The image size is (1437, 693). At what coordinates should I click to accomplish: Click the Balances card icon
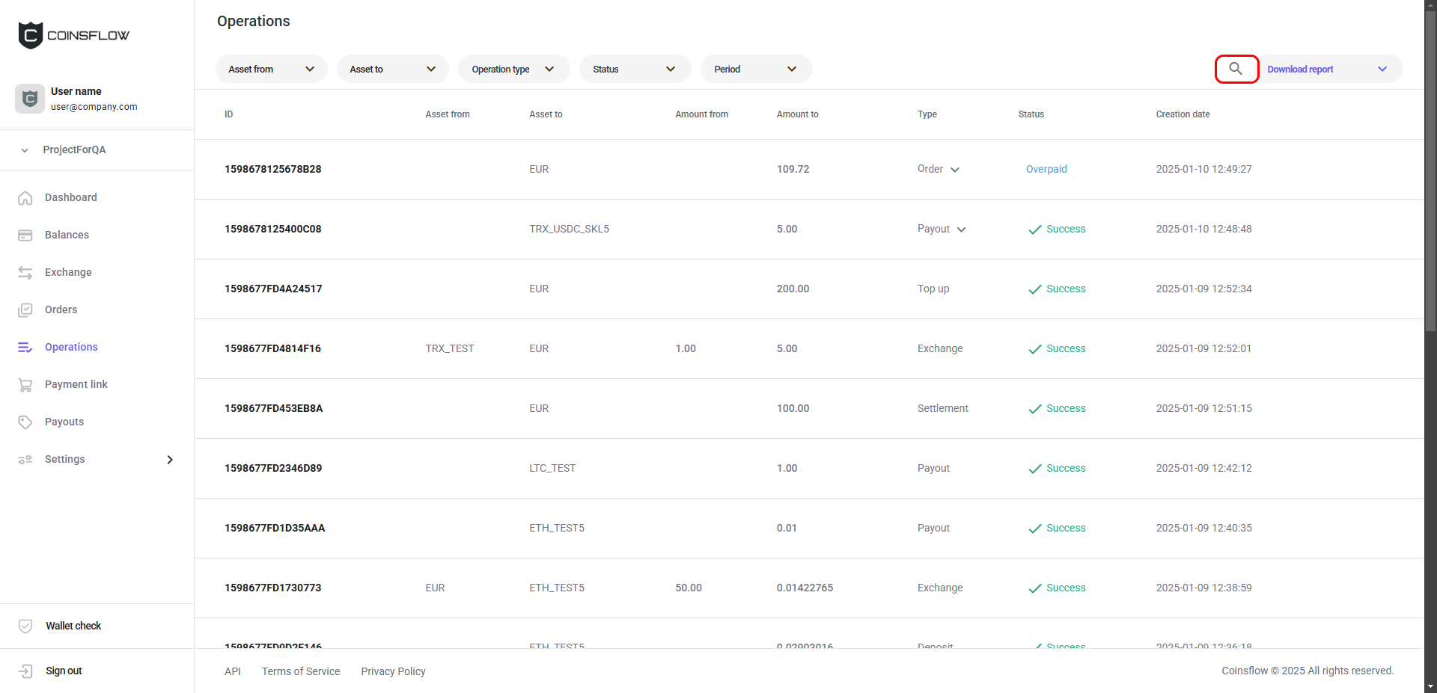[x=25, y=235]
